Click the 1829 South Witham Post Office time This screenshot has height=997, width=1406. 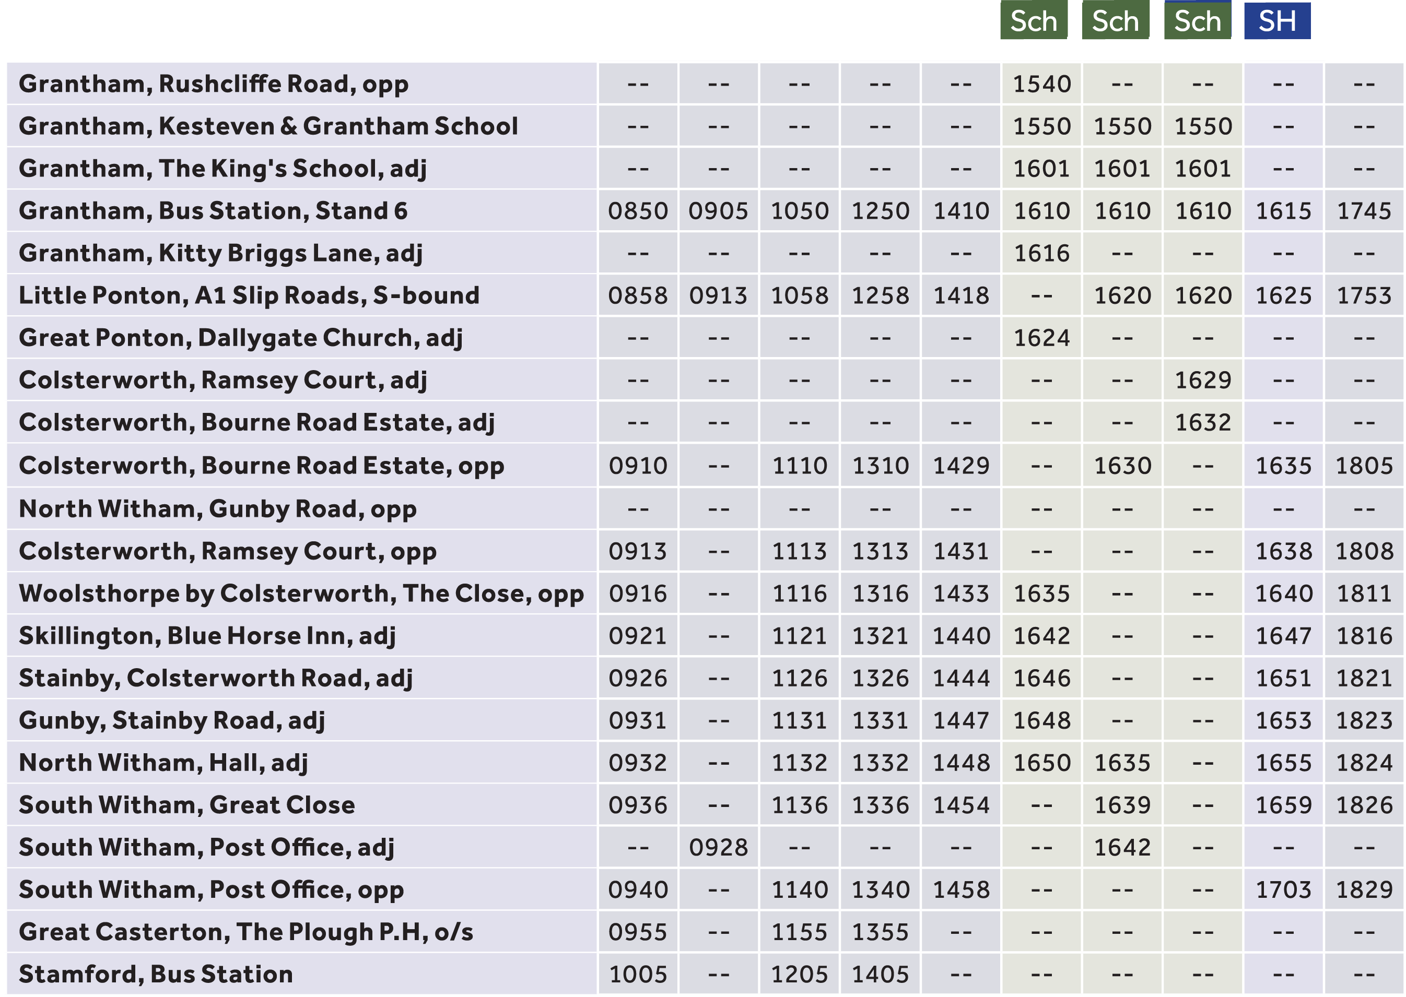coord(1364,890)
